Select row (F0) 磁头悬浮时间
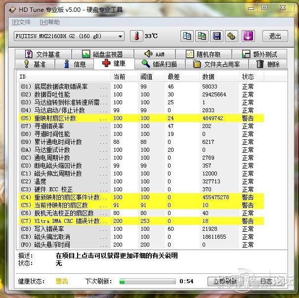The image size is (299, 298). [x=141, y=245]
